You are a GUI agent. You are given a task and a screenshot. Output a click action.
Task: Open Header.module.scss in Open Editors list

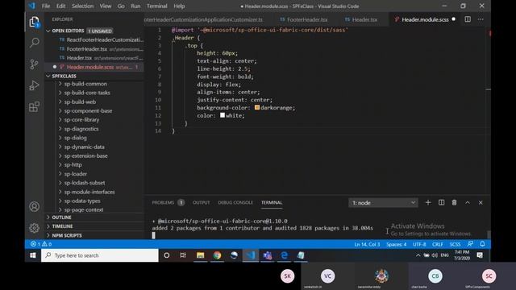[94, 67]
